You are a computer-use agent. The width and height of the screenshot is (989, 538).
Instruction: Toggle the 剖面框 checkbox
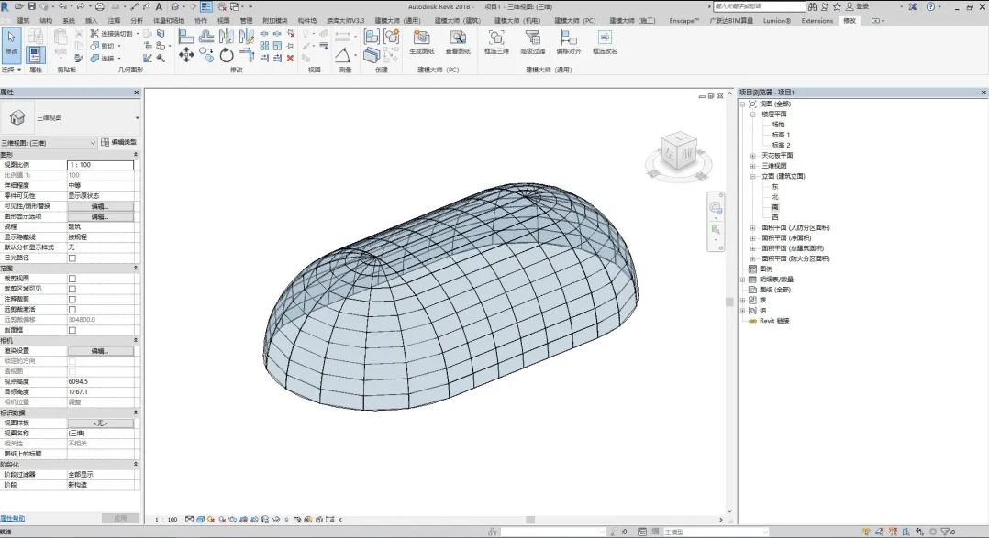click(x=72, y=330)
